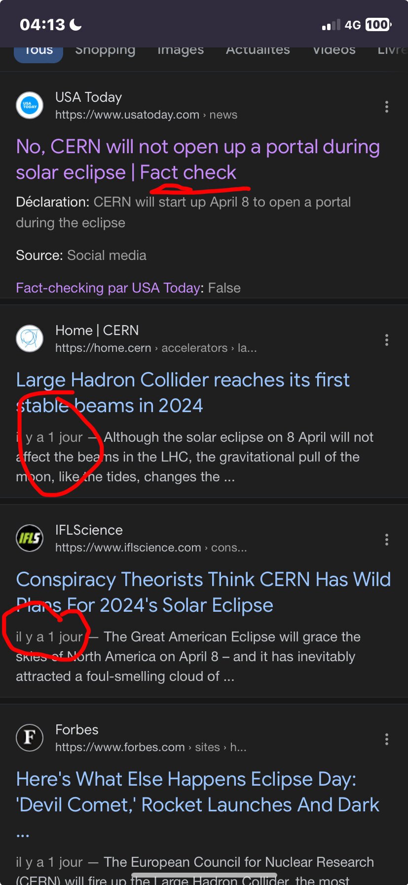Tap the battery indicator in status bar

378,25
